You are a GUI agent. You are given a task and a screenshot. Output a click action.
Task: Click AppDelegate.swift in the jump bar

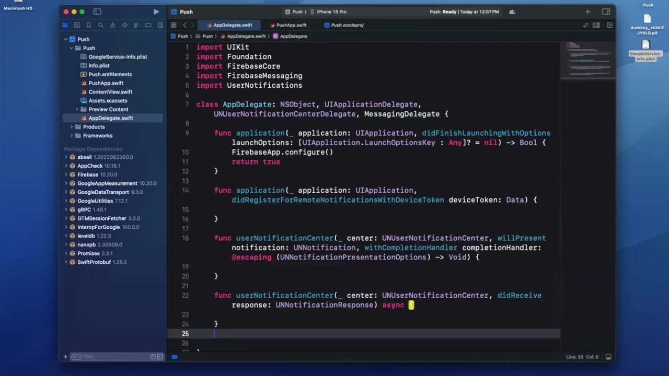243,36
